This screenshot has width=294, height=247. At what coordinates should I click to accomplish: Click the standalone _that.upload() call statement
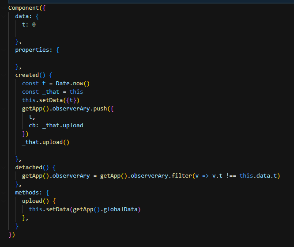pos(46,142)
